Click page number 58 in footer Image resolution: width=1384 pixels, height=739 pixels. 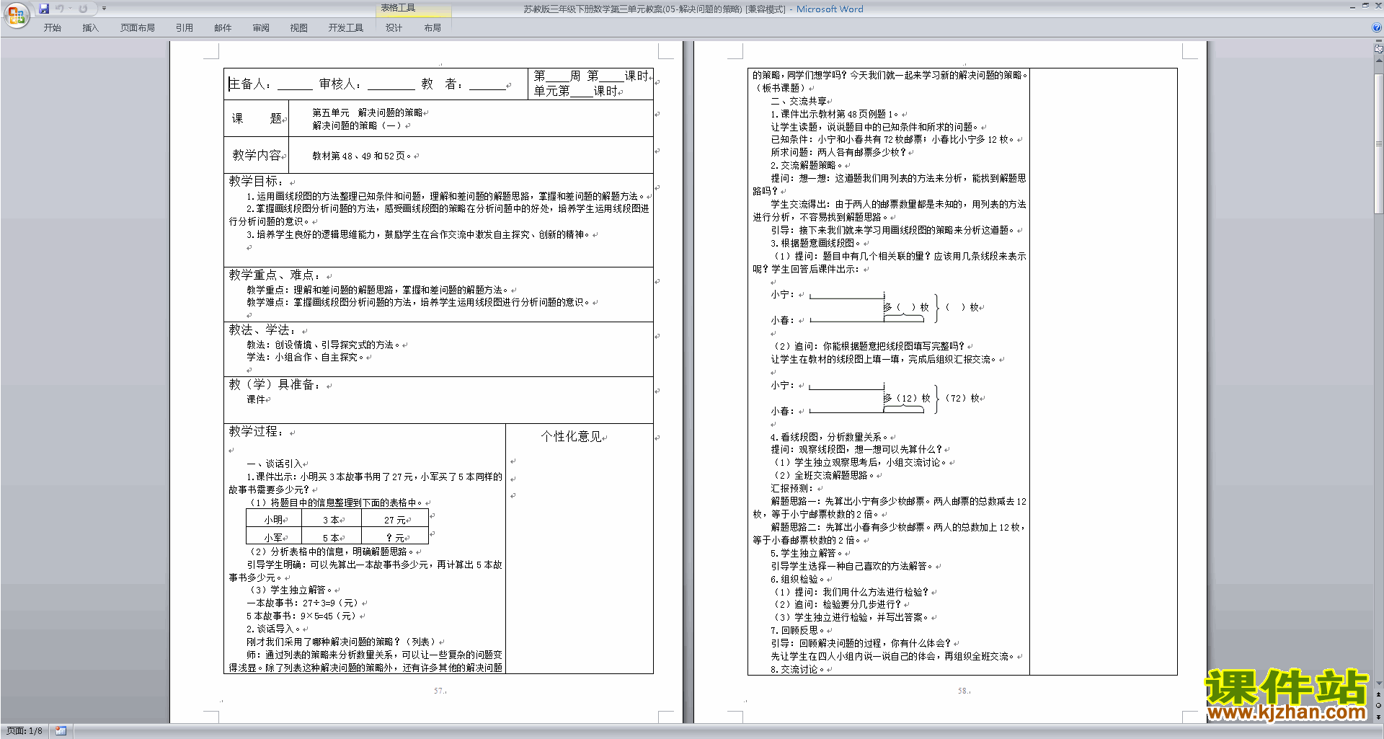point(962,691)
